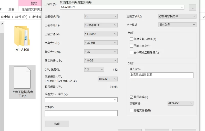
Task: Open the 分卷大小 split volume combo box
Action: 81,100
